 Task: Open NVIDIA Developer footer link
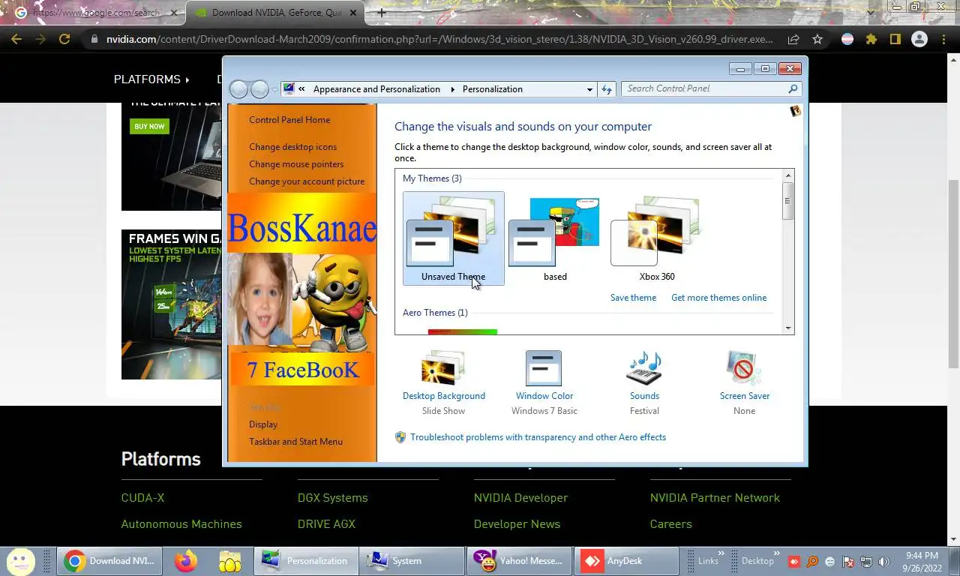pyautogui.click(x=520, y=498)
